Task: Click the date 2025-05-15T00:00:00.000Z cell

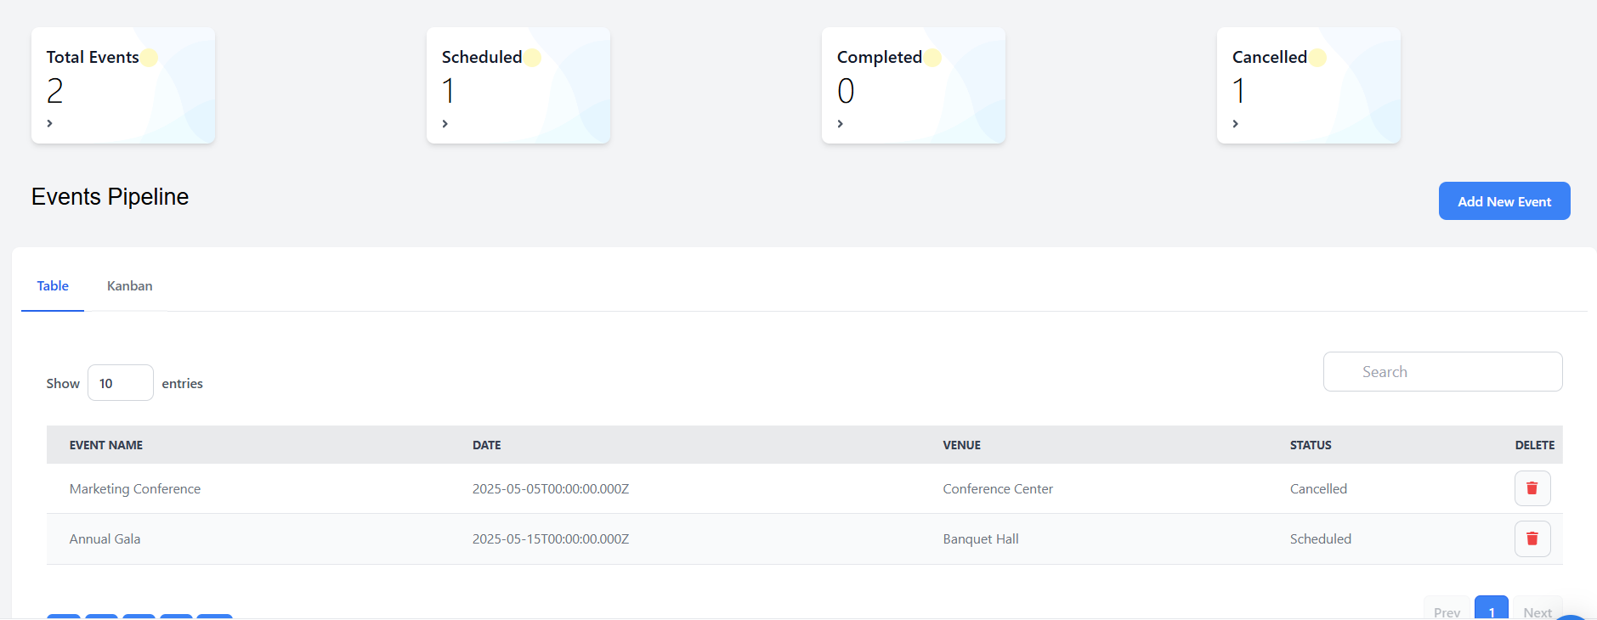Action: coord(551,539)
